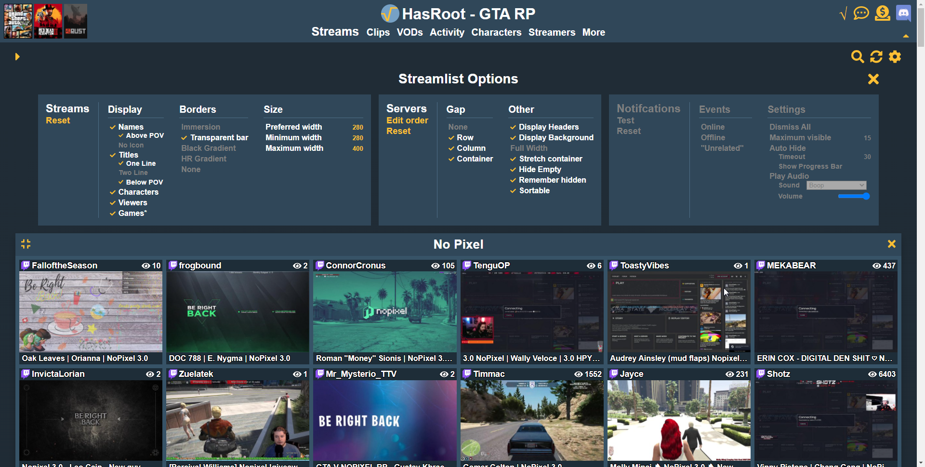Viewport: 925px width, 467px height.
Task: Click Twitch icon next to ConnorCronus
Action: pyautogui.click(x=320, y=266)
